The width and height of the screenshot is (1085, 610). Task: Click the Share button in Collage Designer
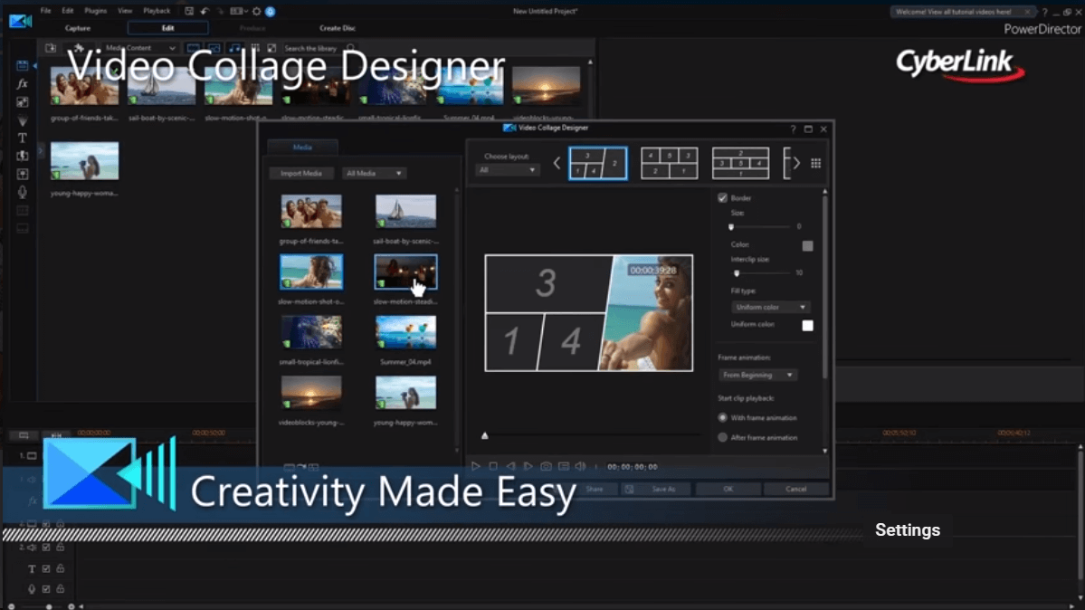(x=595, y=489)
